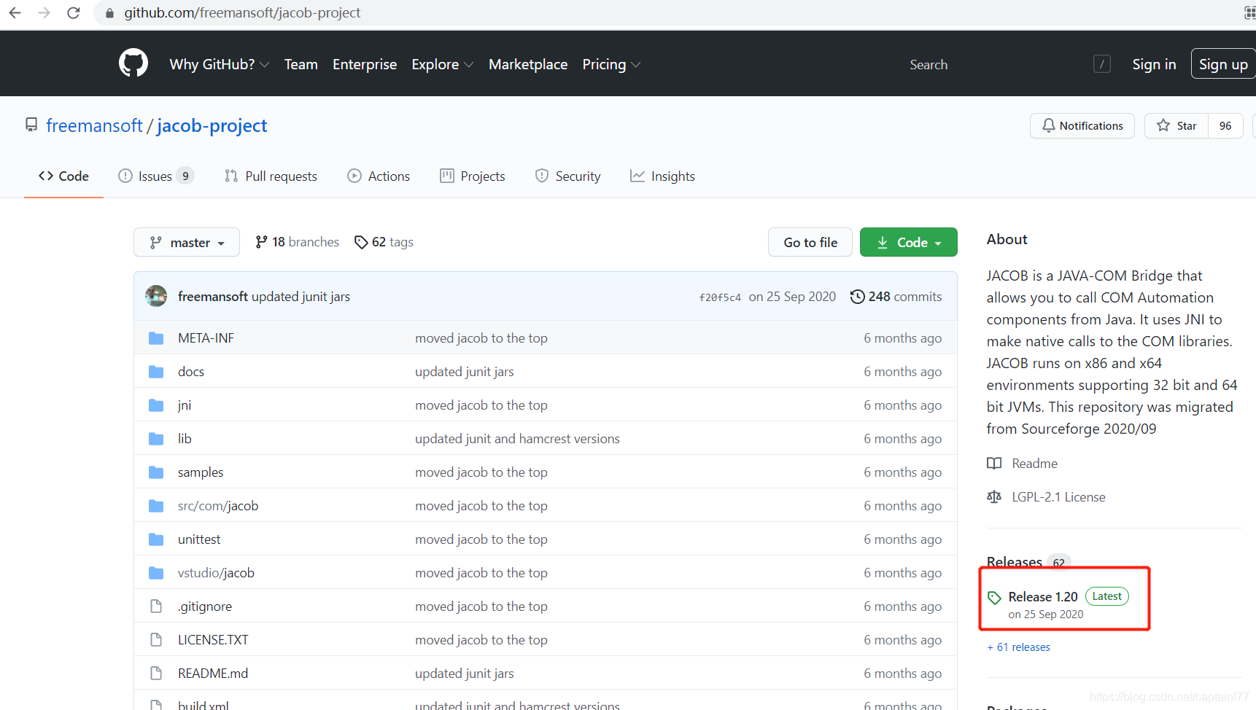Image resolution: width=1256 pixels, height=710 pixels.
Task: Open the 'updated junit jars' commit message
Action: (301, 297)
